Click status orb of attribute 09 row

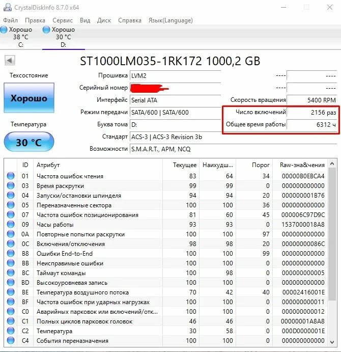(x=11, y=224)
